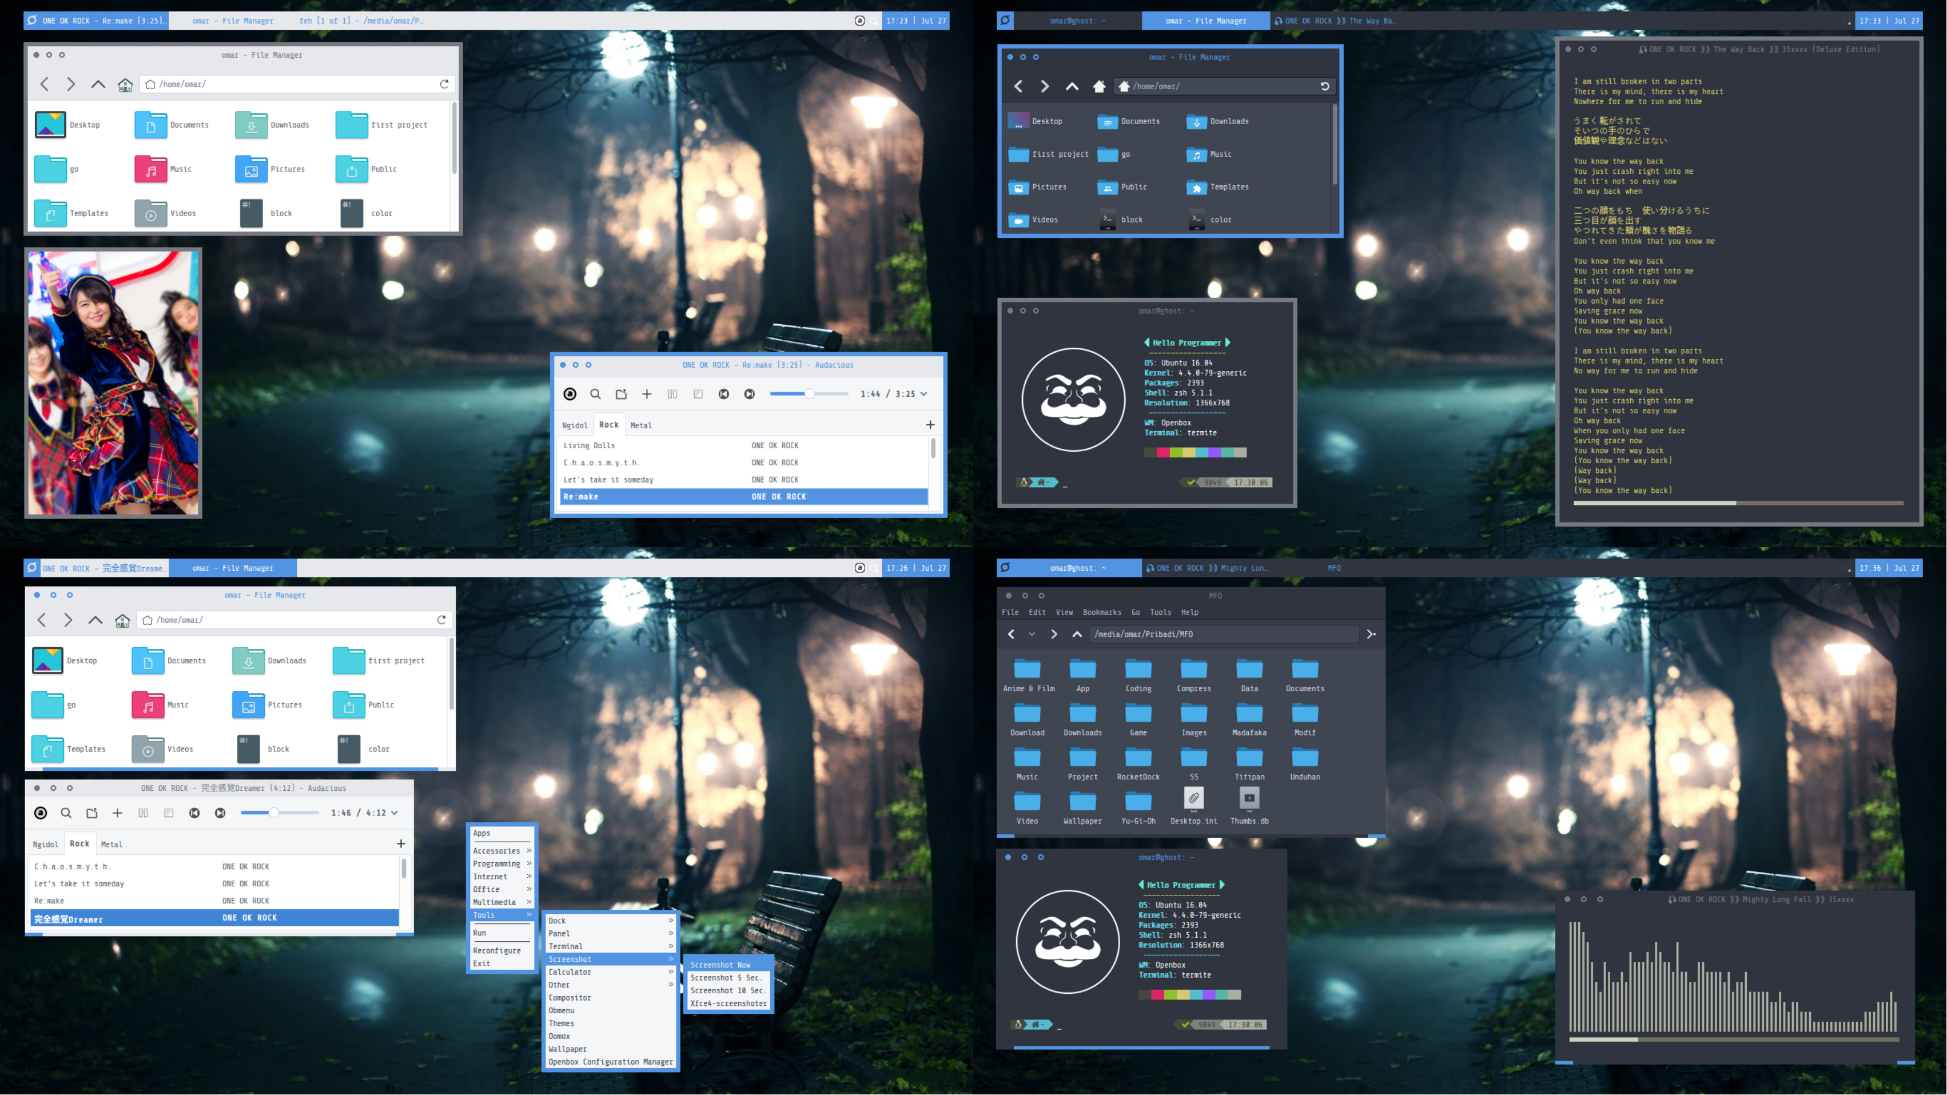Click go icon right of MFO path field
Viewport: 1947px width, 1095px height.
pos(1371,634)
